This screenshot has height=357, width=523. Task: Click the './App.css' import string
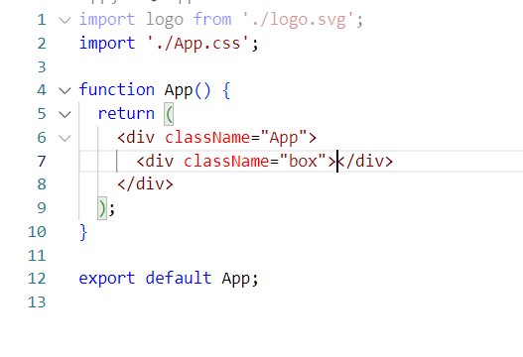(198, 44)
